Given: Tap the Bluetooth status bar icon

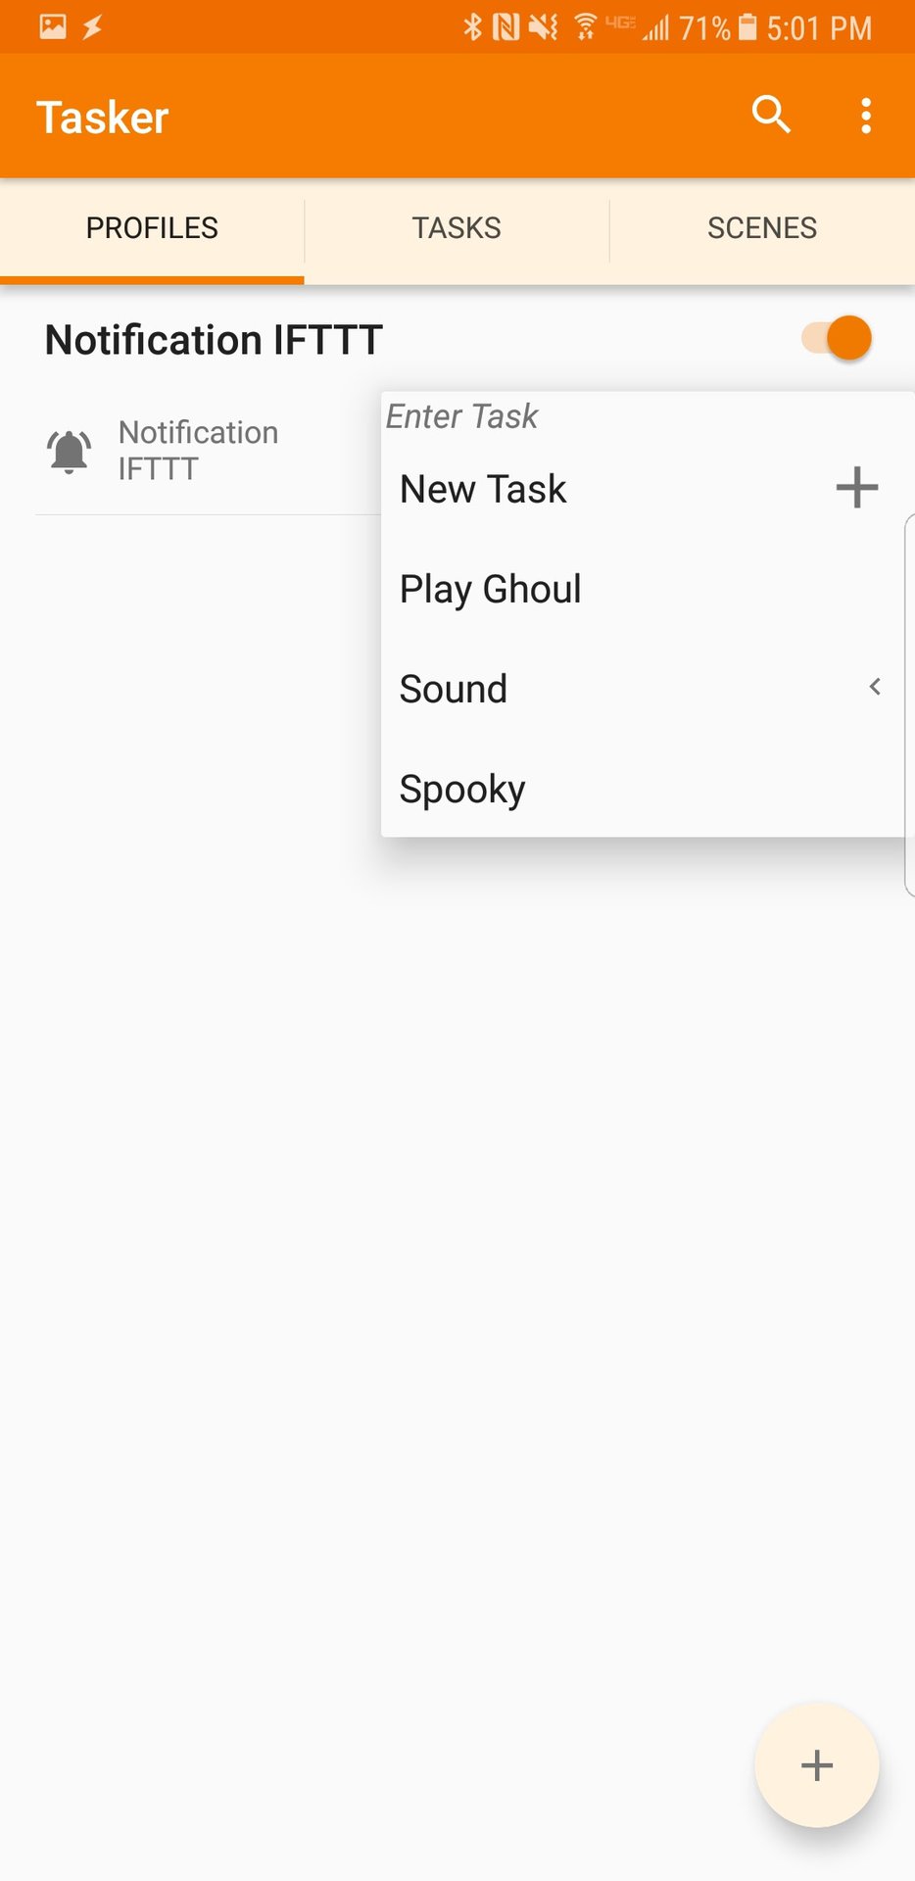Looking at the screenshot, I should (473, 26).
